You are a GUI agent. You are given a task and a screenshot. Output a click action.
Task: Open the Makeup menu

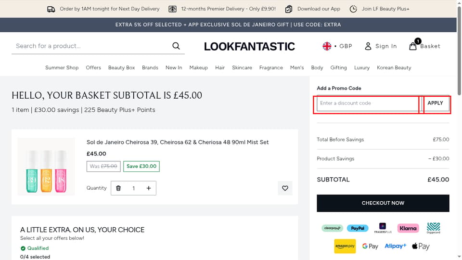[199, 67]
